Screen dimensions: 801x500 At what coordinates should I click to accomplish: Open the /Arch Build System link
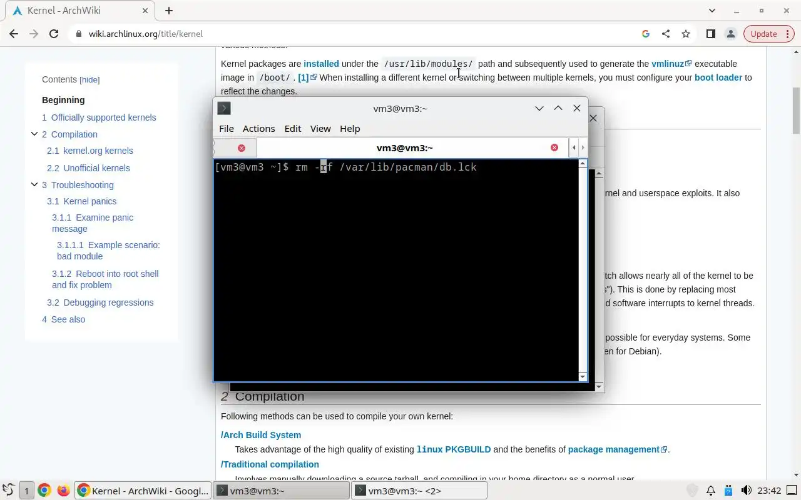tap(261, 435)
